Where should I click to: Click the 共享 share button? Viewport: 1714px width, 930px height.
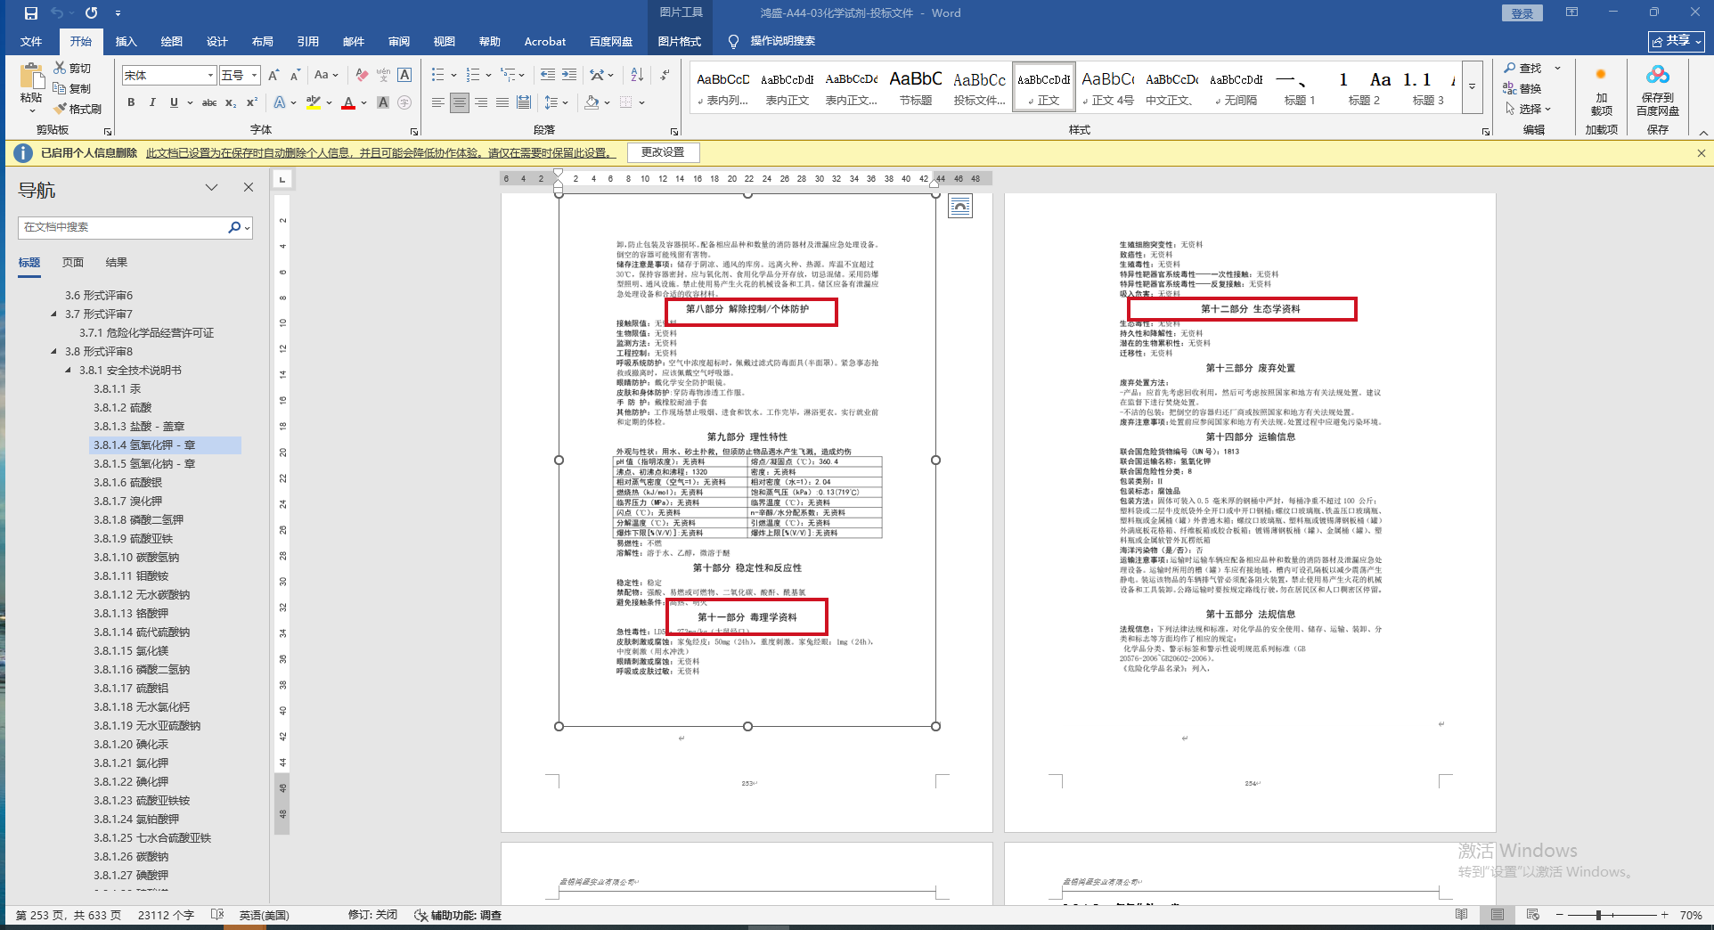[1677, 41]
